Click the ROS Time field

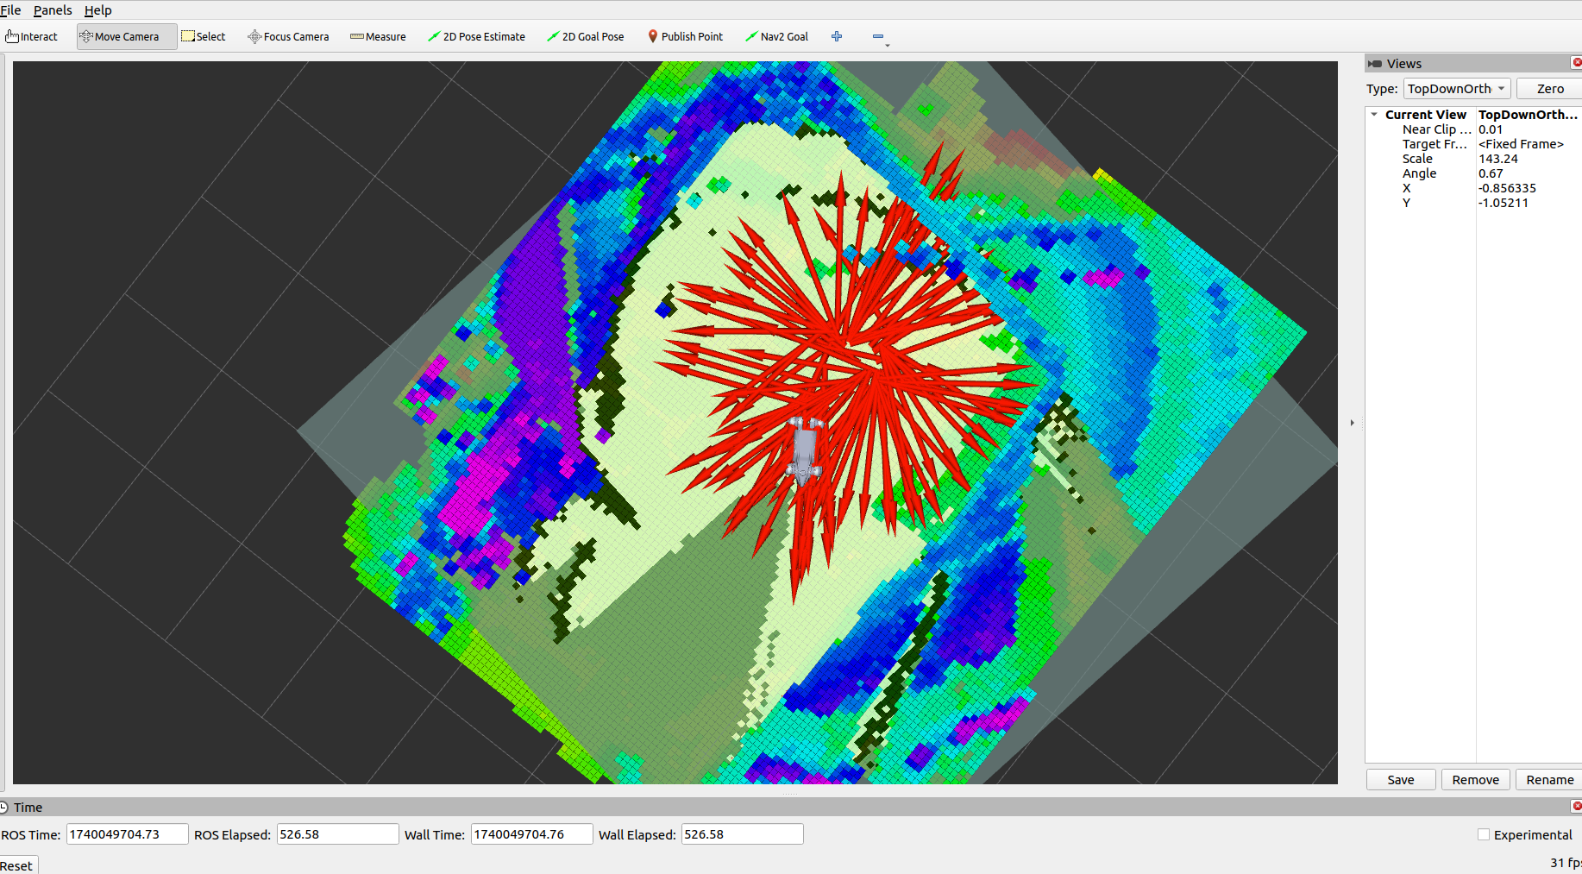pyautogui.click(x=127, y=834)
